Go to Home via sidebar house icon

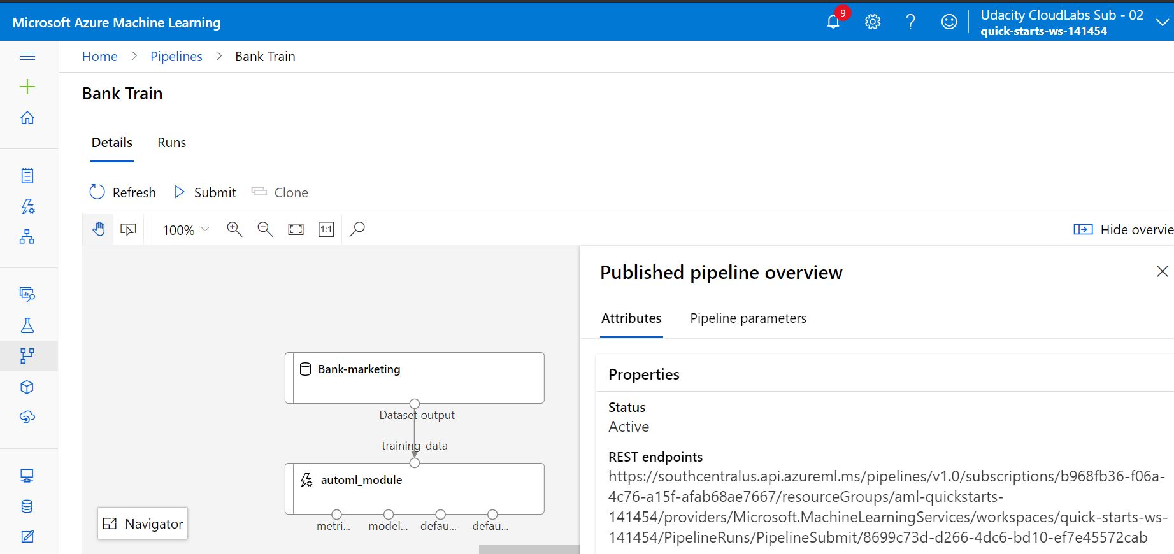click(27, 118)
